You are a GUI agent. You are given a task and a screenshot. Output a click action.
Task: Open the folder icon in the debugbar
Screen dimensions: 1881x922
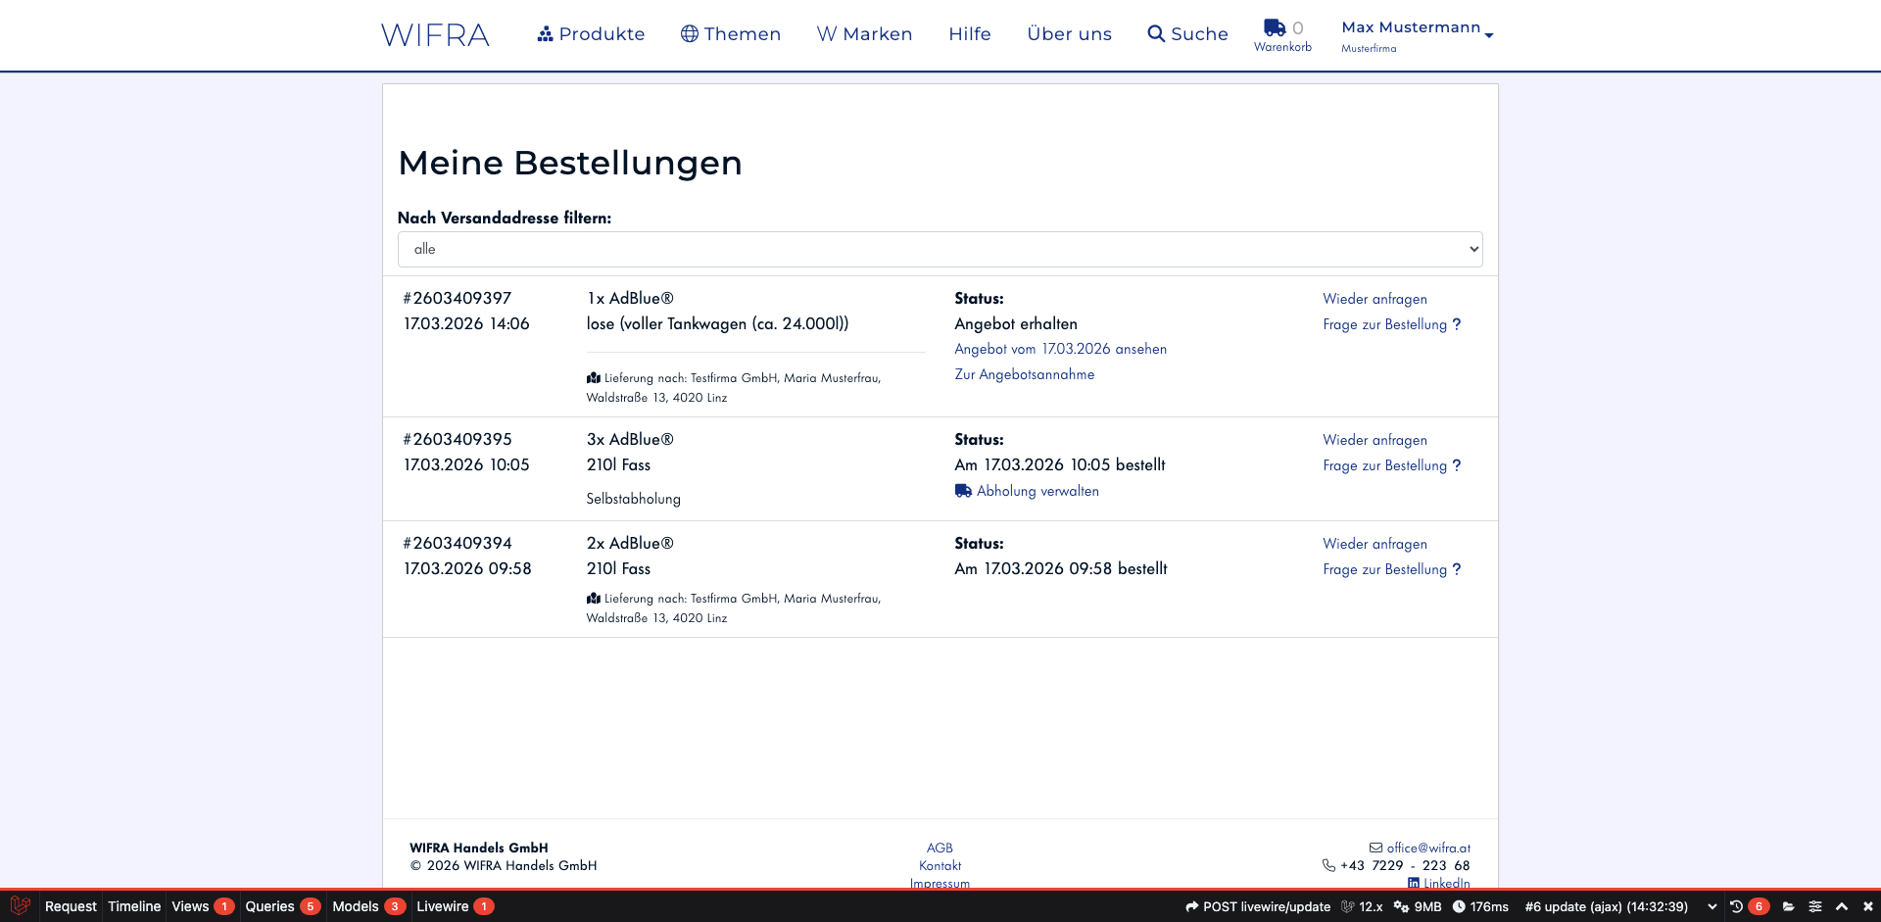[x=1788, y=906]
